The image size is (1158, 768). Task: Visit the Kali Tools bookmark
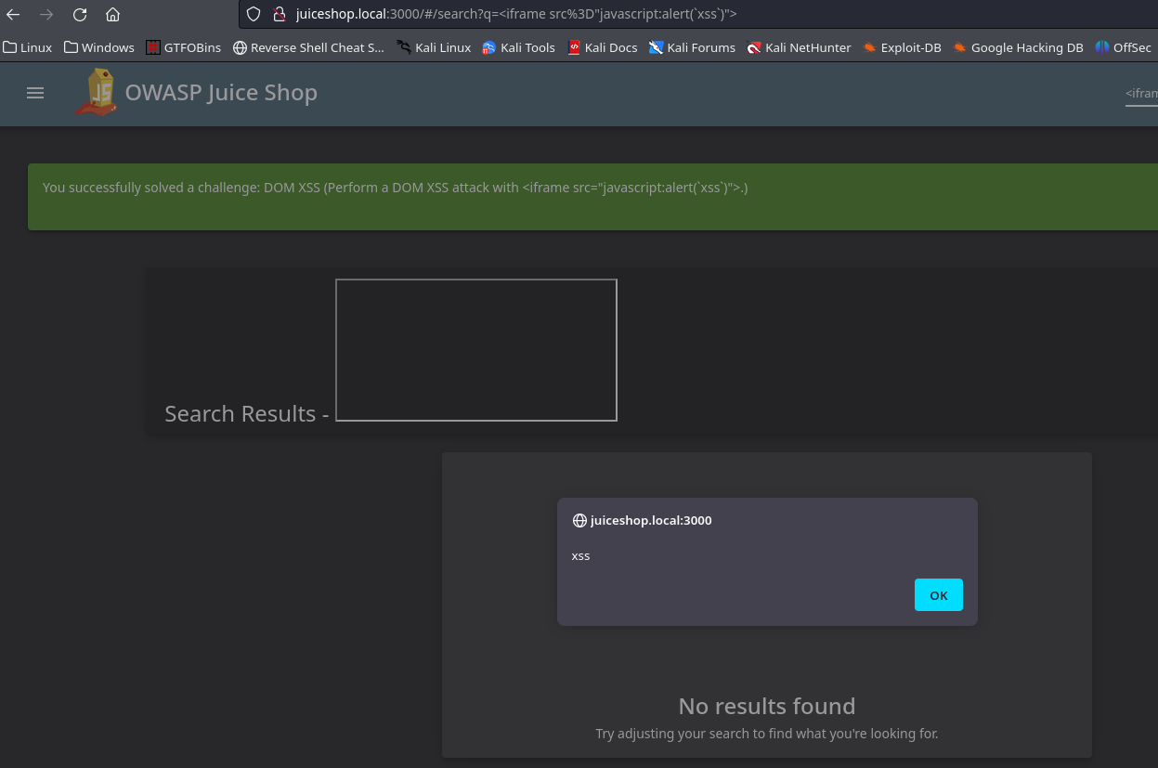click(x=517, y=47)
